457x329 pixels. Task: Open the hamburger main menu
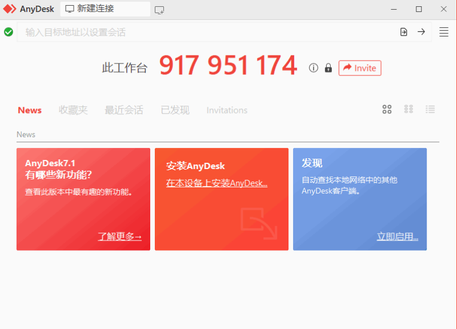tap(444, 32)
